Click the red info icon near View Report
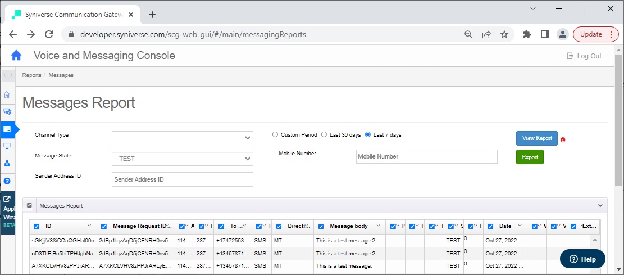 pyautogui.click(x=563, y=140)
